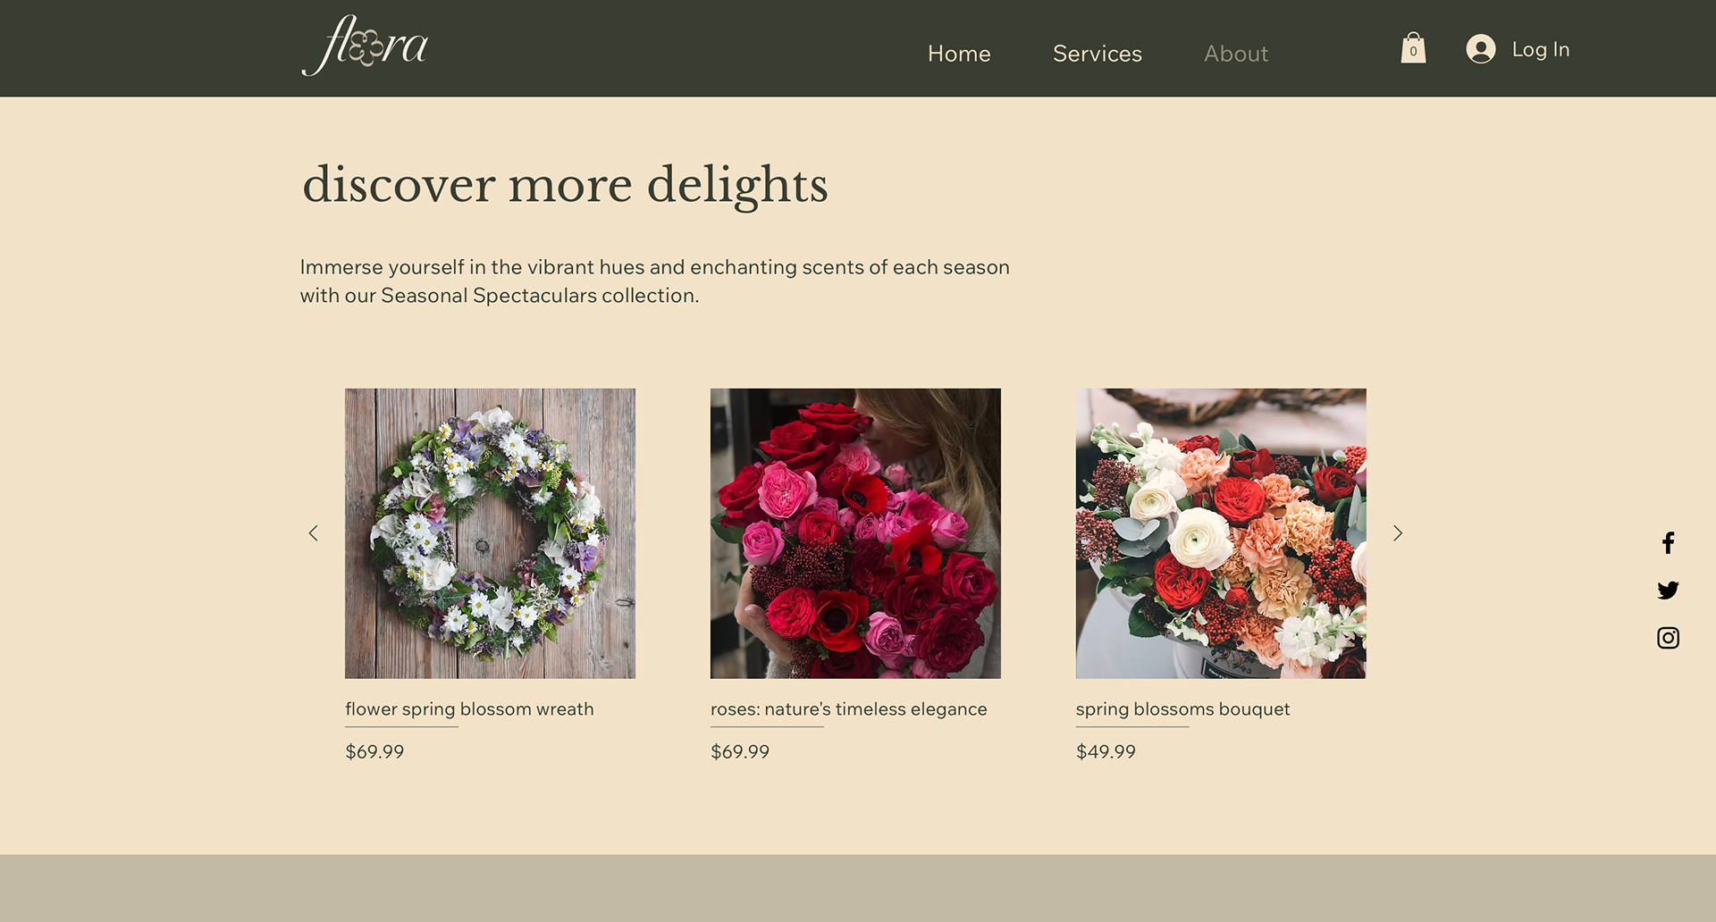Click the Seasonal Spectaculars description paragraph
Screen dimensions: 1716x922
655,281
